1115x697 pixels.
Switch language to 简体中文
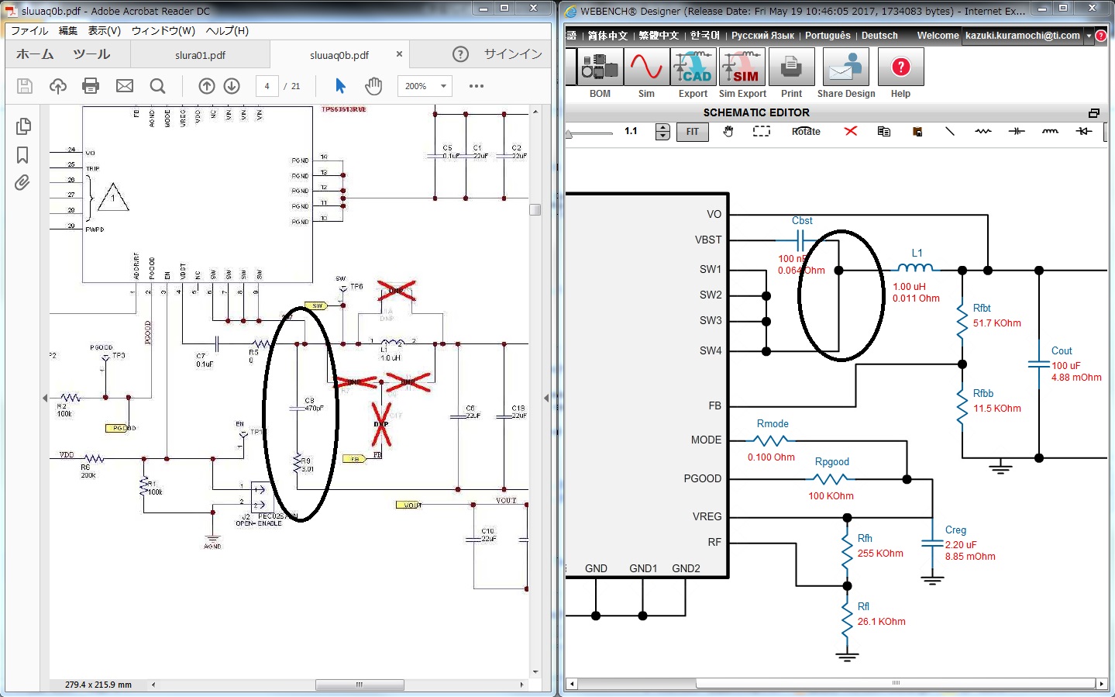point(607,36)
